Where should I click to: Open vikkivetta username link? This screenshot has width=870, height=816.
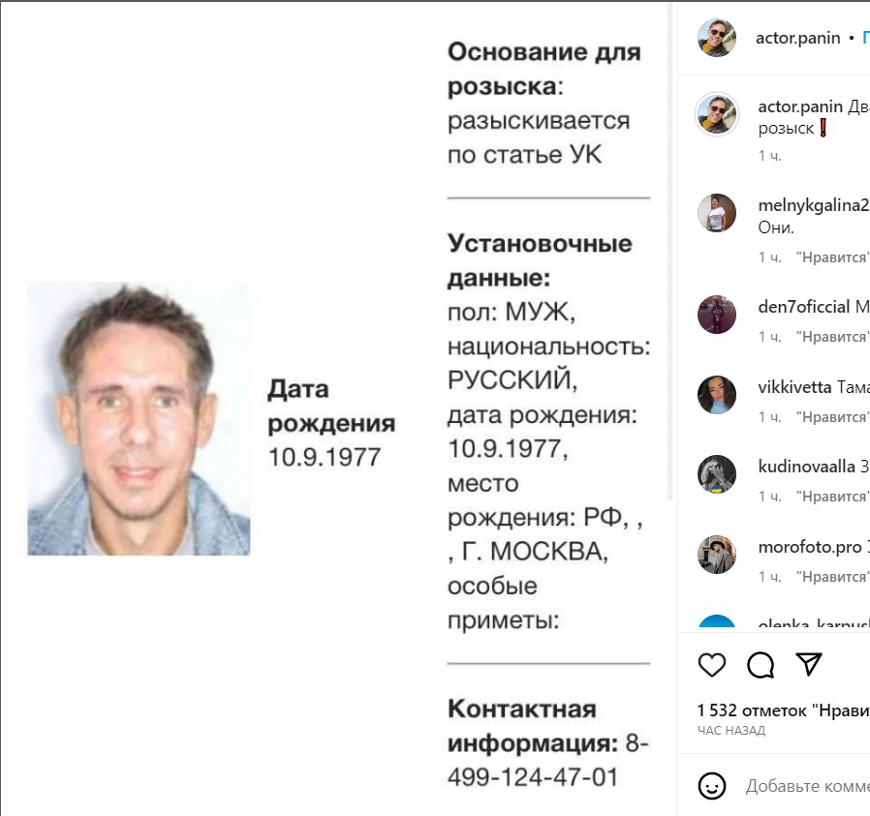(x=794, y=387)
